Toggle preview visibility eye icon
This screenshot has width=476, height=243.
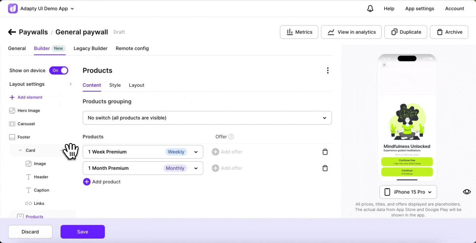pos(467,192)
